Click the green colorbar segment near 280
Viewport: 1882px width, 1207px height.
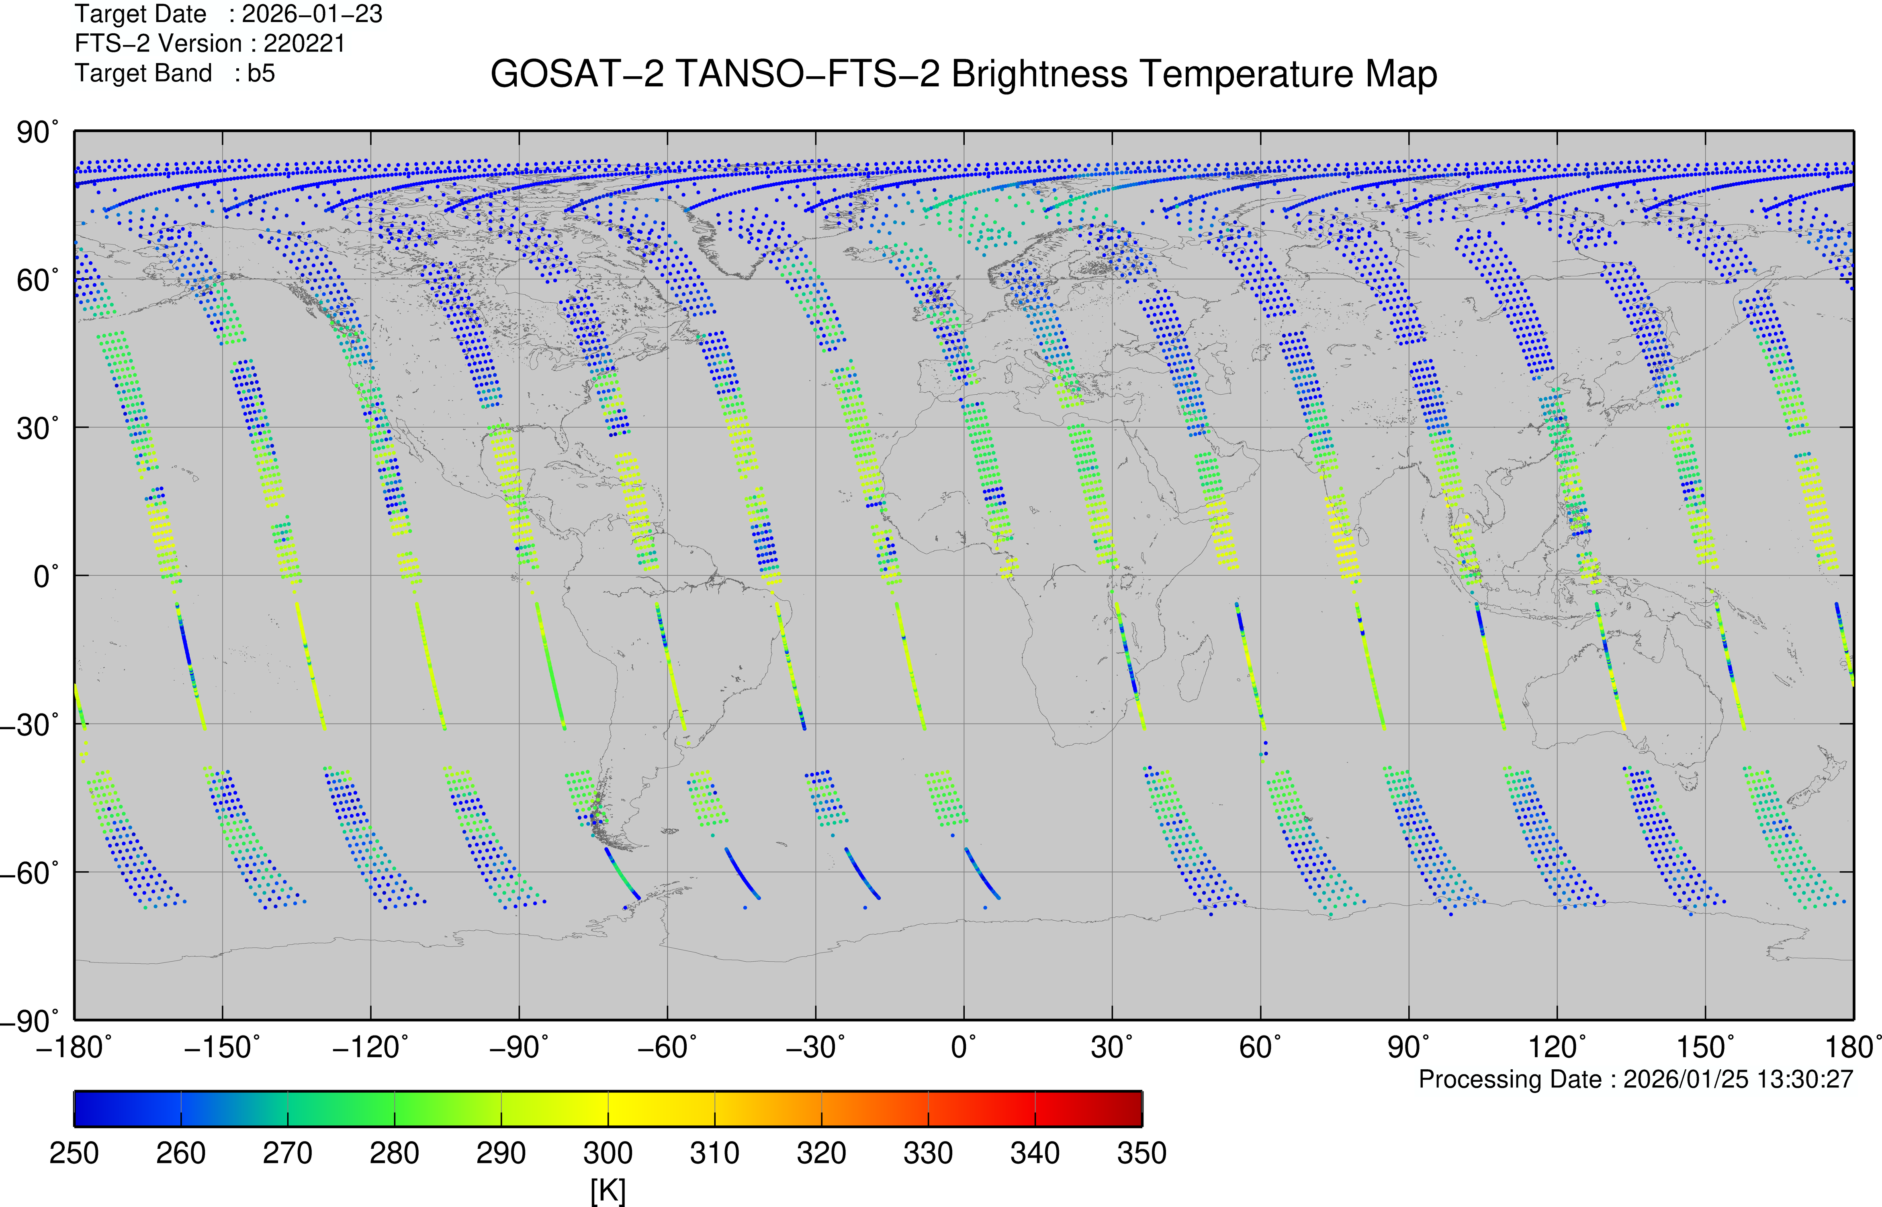click(x=395, y=1108)
